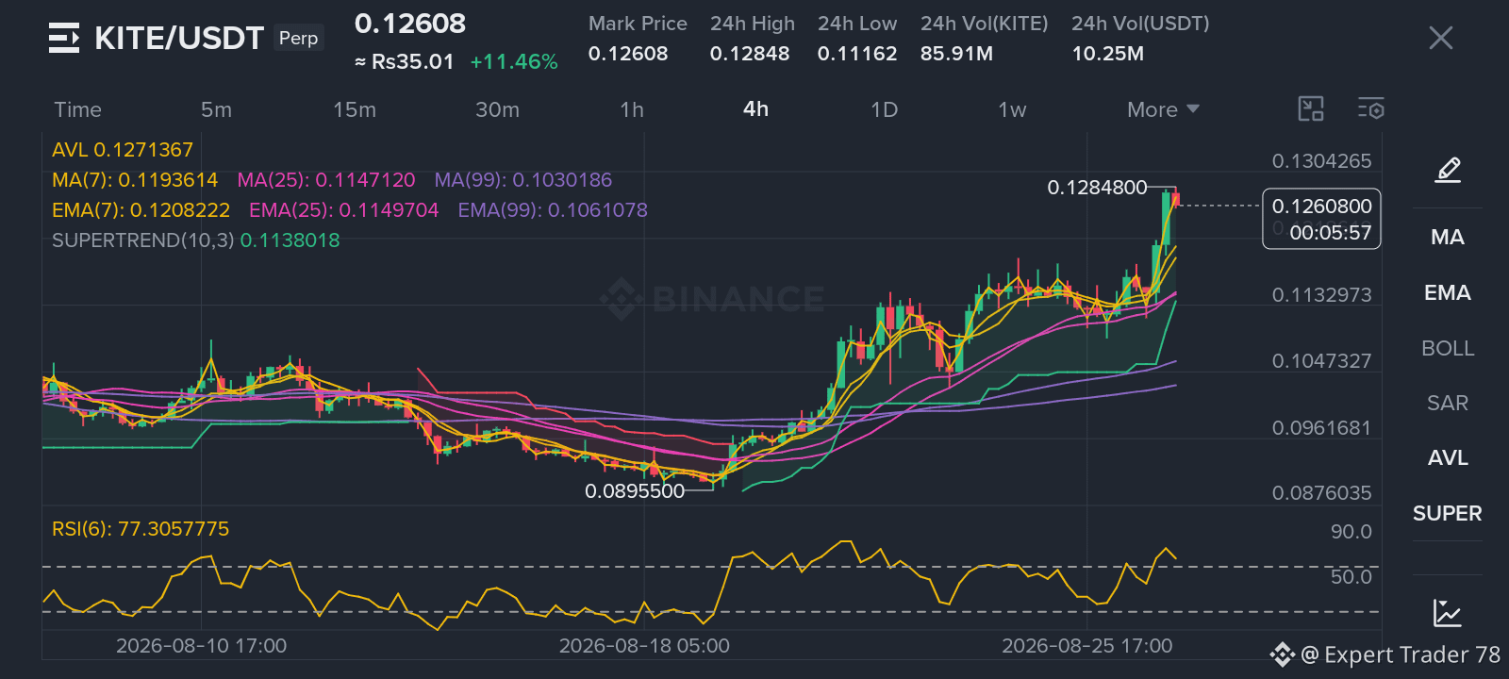Select the 1D interval tab
The image size is (1509, 679).
(884, 109)
